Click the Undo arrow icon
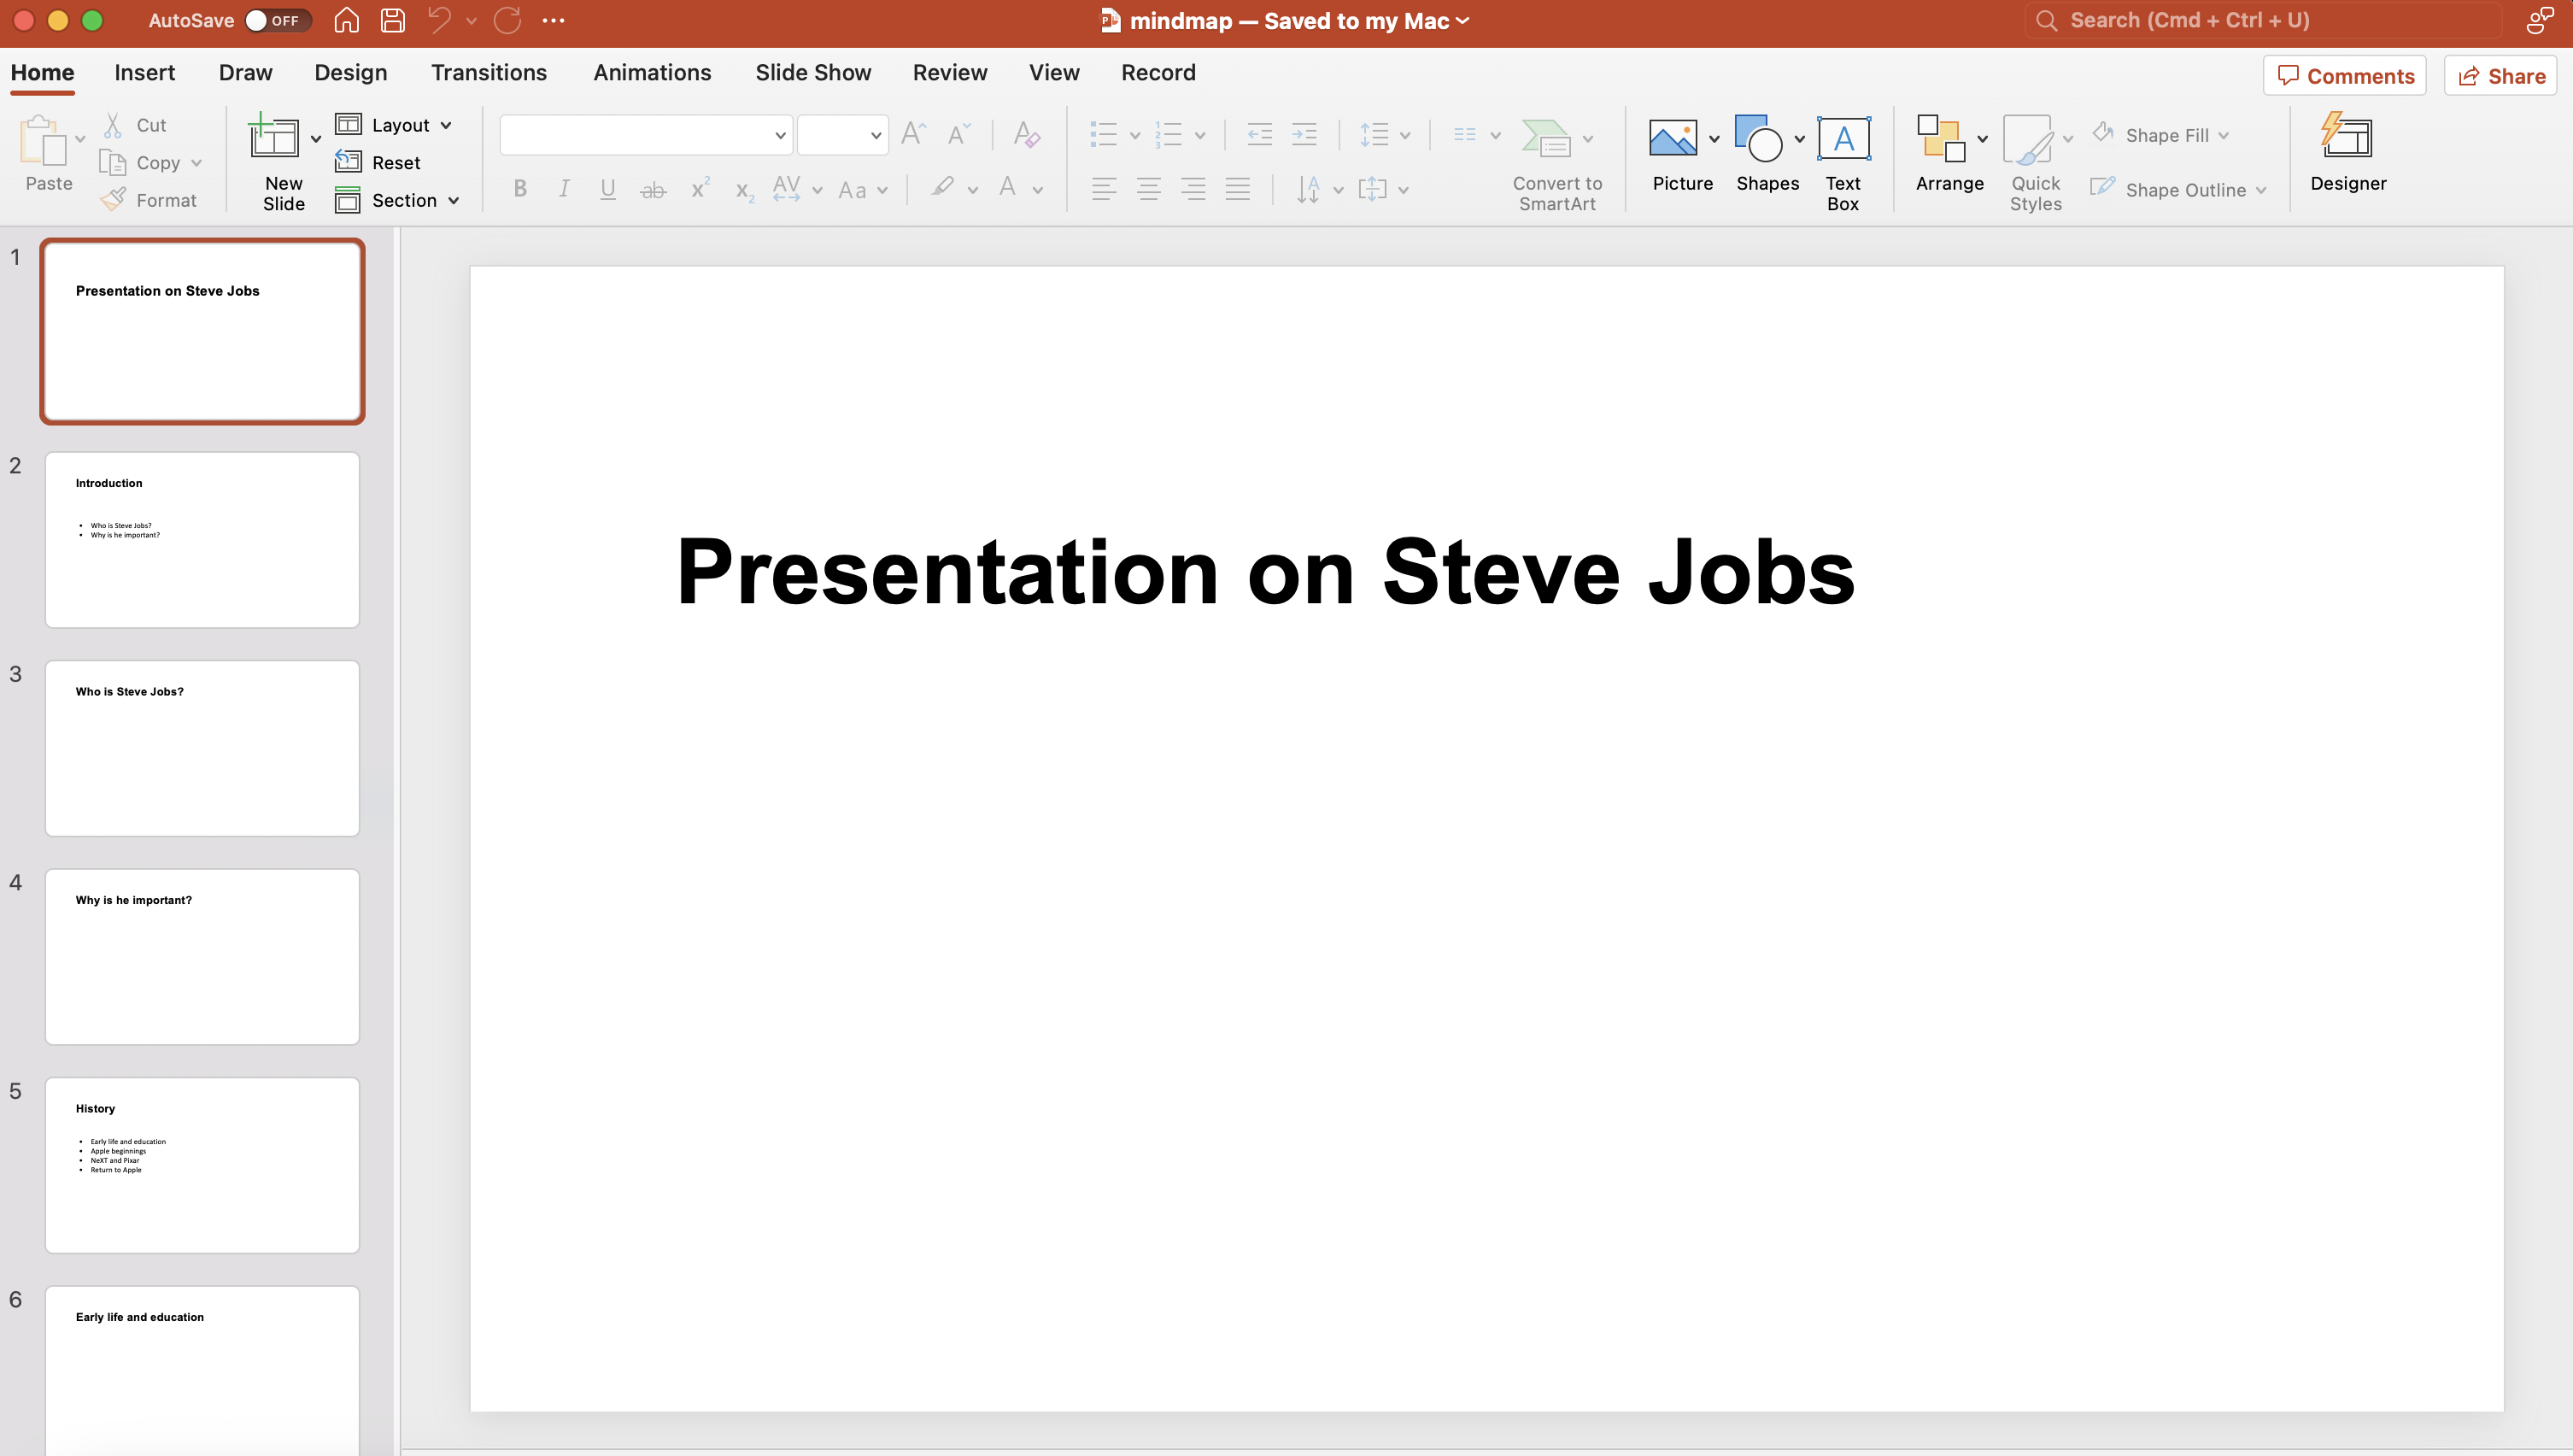The height and width of the screenshot is (1456, 2573). pos(439,20)
